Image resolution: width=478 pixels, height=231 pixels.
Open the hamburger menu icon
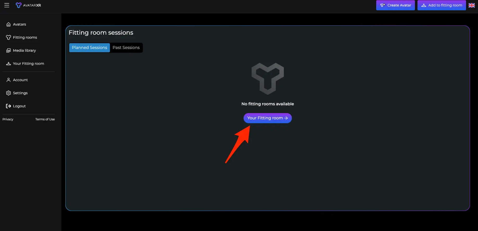pos(7,5)
